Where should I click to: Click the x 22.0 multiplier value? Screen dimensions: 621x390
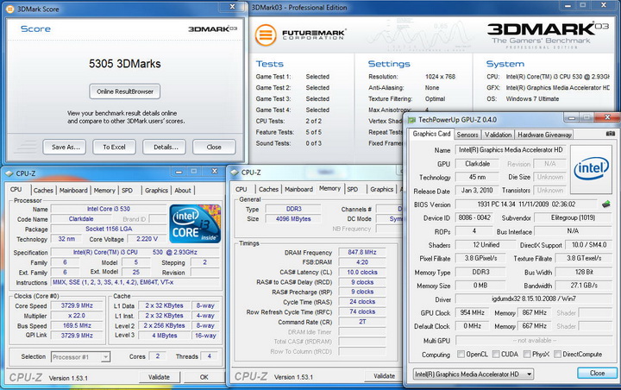tap(77, 316)
